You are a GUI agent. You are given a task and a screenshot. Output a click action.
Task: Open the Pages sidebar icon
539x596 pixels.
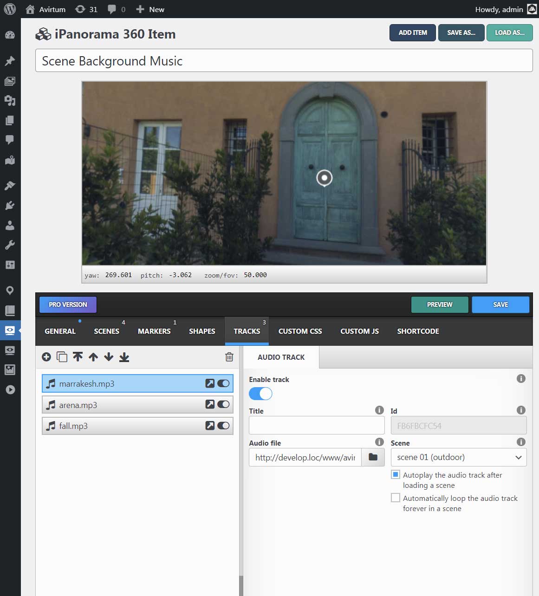pyautogui.click(x=10, y=120)
